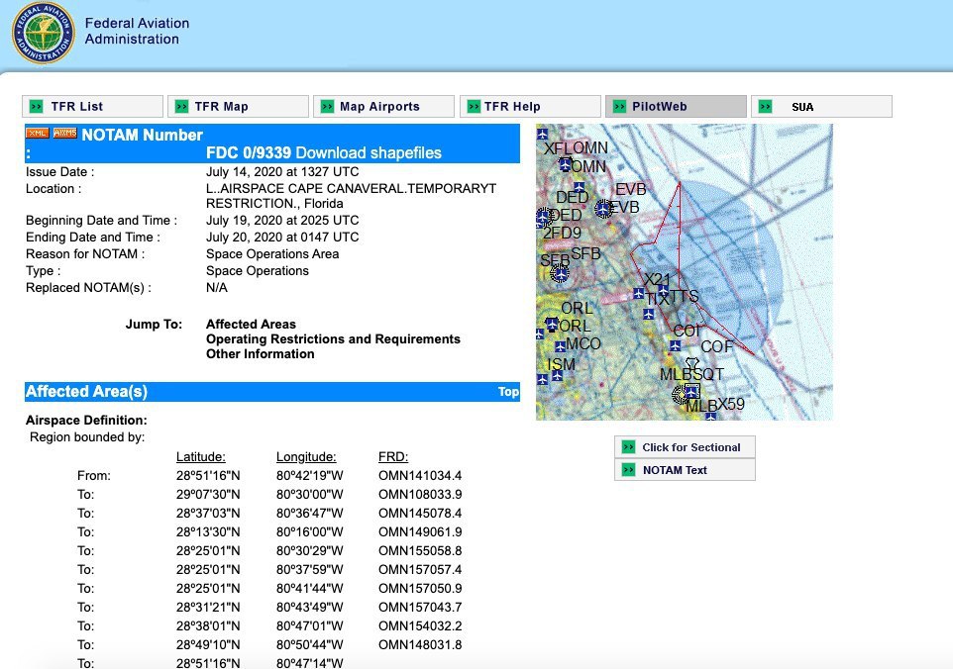Go to the PilotWeb tab

coord(676,106)
